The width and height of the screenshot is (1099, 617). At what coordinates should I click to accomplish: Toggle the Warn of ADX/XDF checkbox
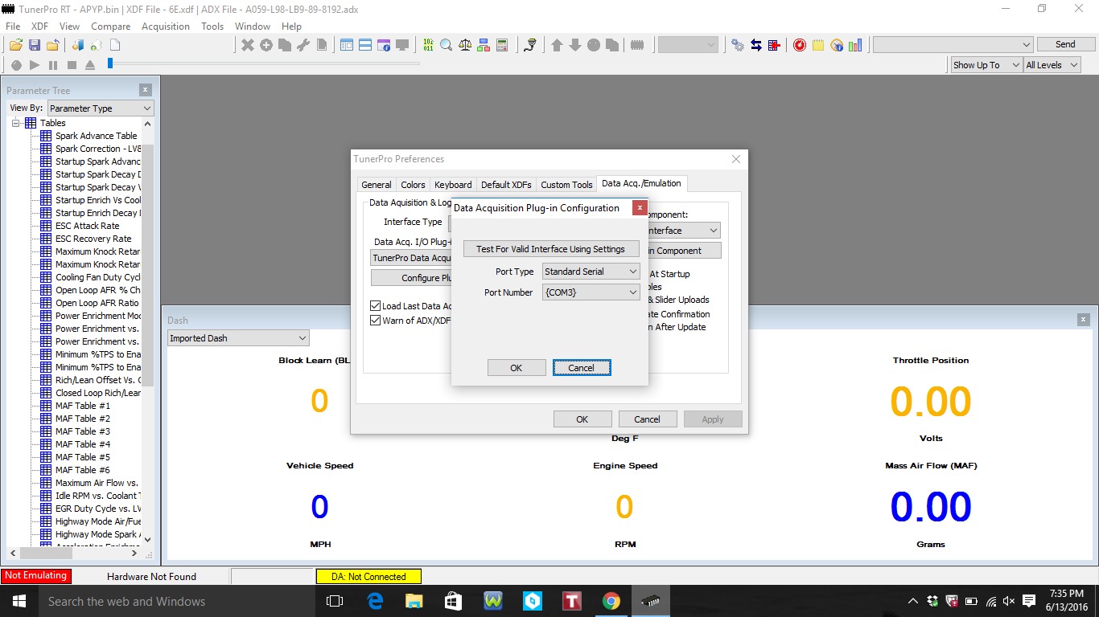click(x=375, y=321)
